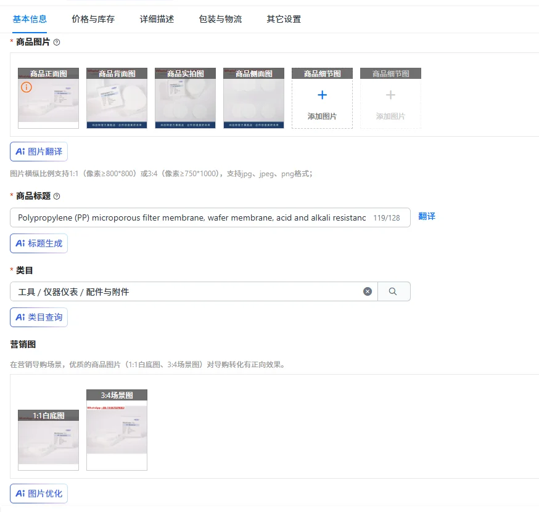The height and width of the screenshot is (512, 539).
Task: Clear the category with the X icon
Action: 368,291
